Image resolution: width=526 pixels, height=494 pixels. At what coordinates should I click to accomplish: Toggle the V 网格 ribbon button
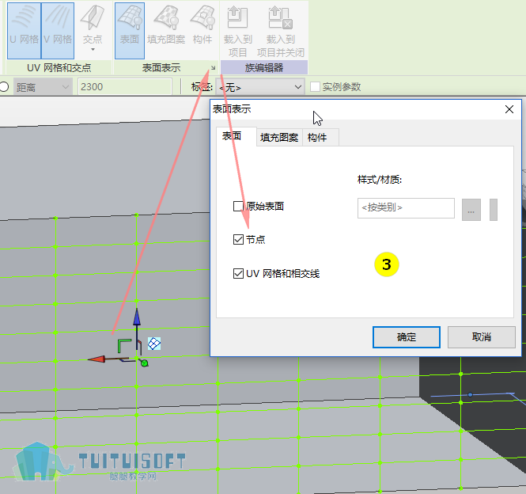tap(58, 31)
